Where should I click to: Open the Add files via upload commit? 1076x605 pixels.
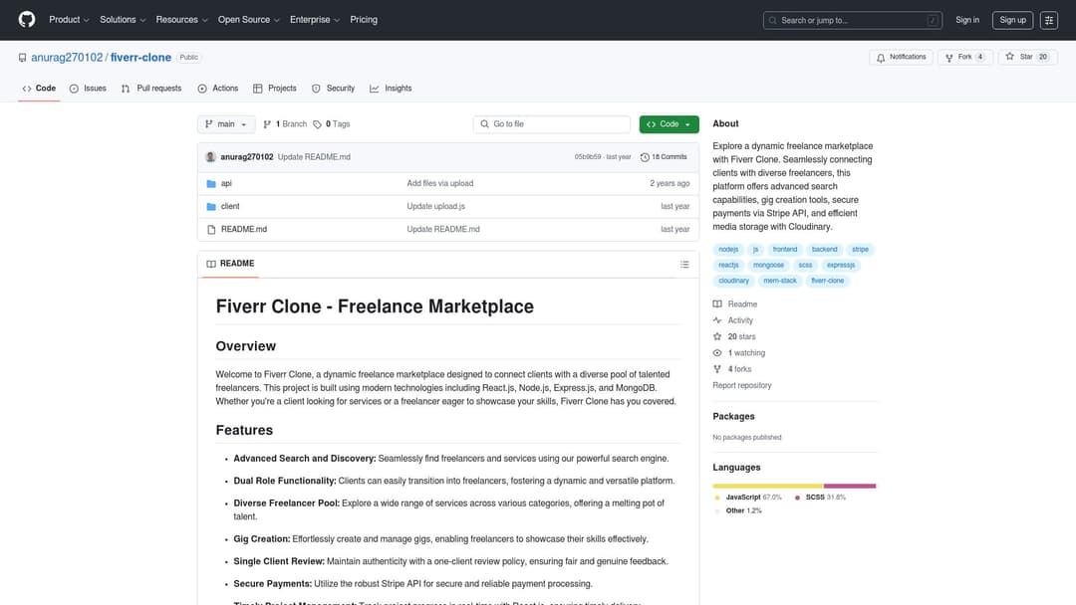440,184
